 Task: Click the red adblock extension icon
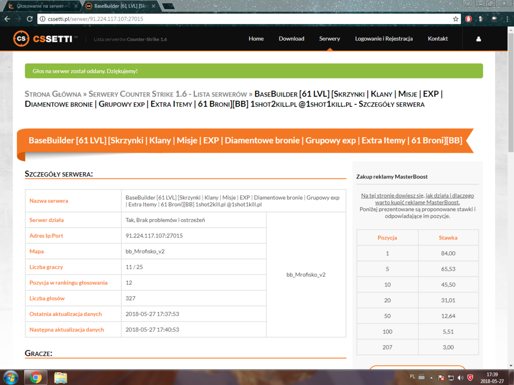(x=468, y=19)
